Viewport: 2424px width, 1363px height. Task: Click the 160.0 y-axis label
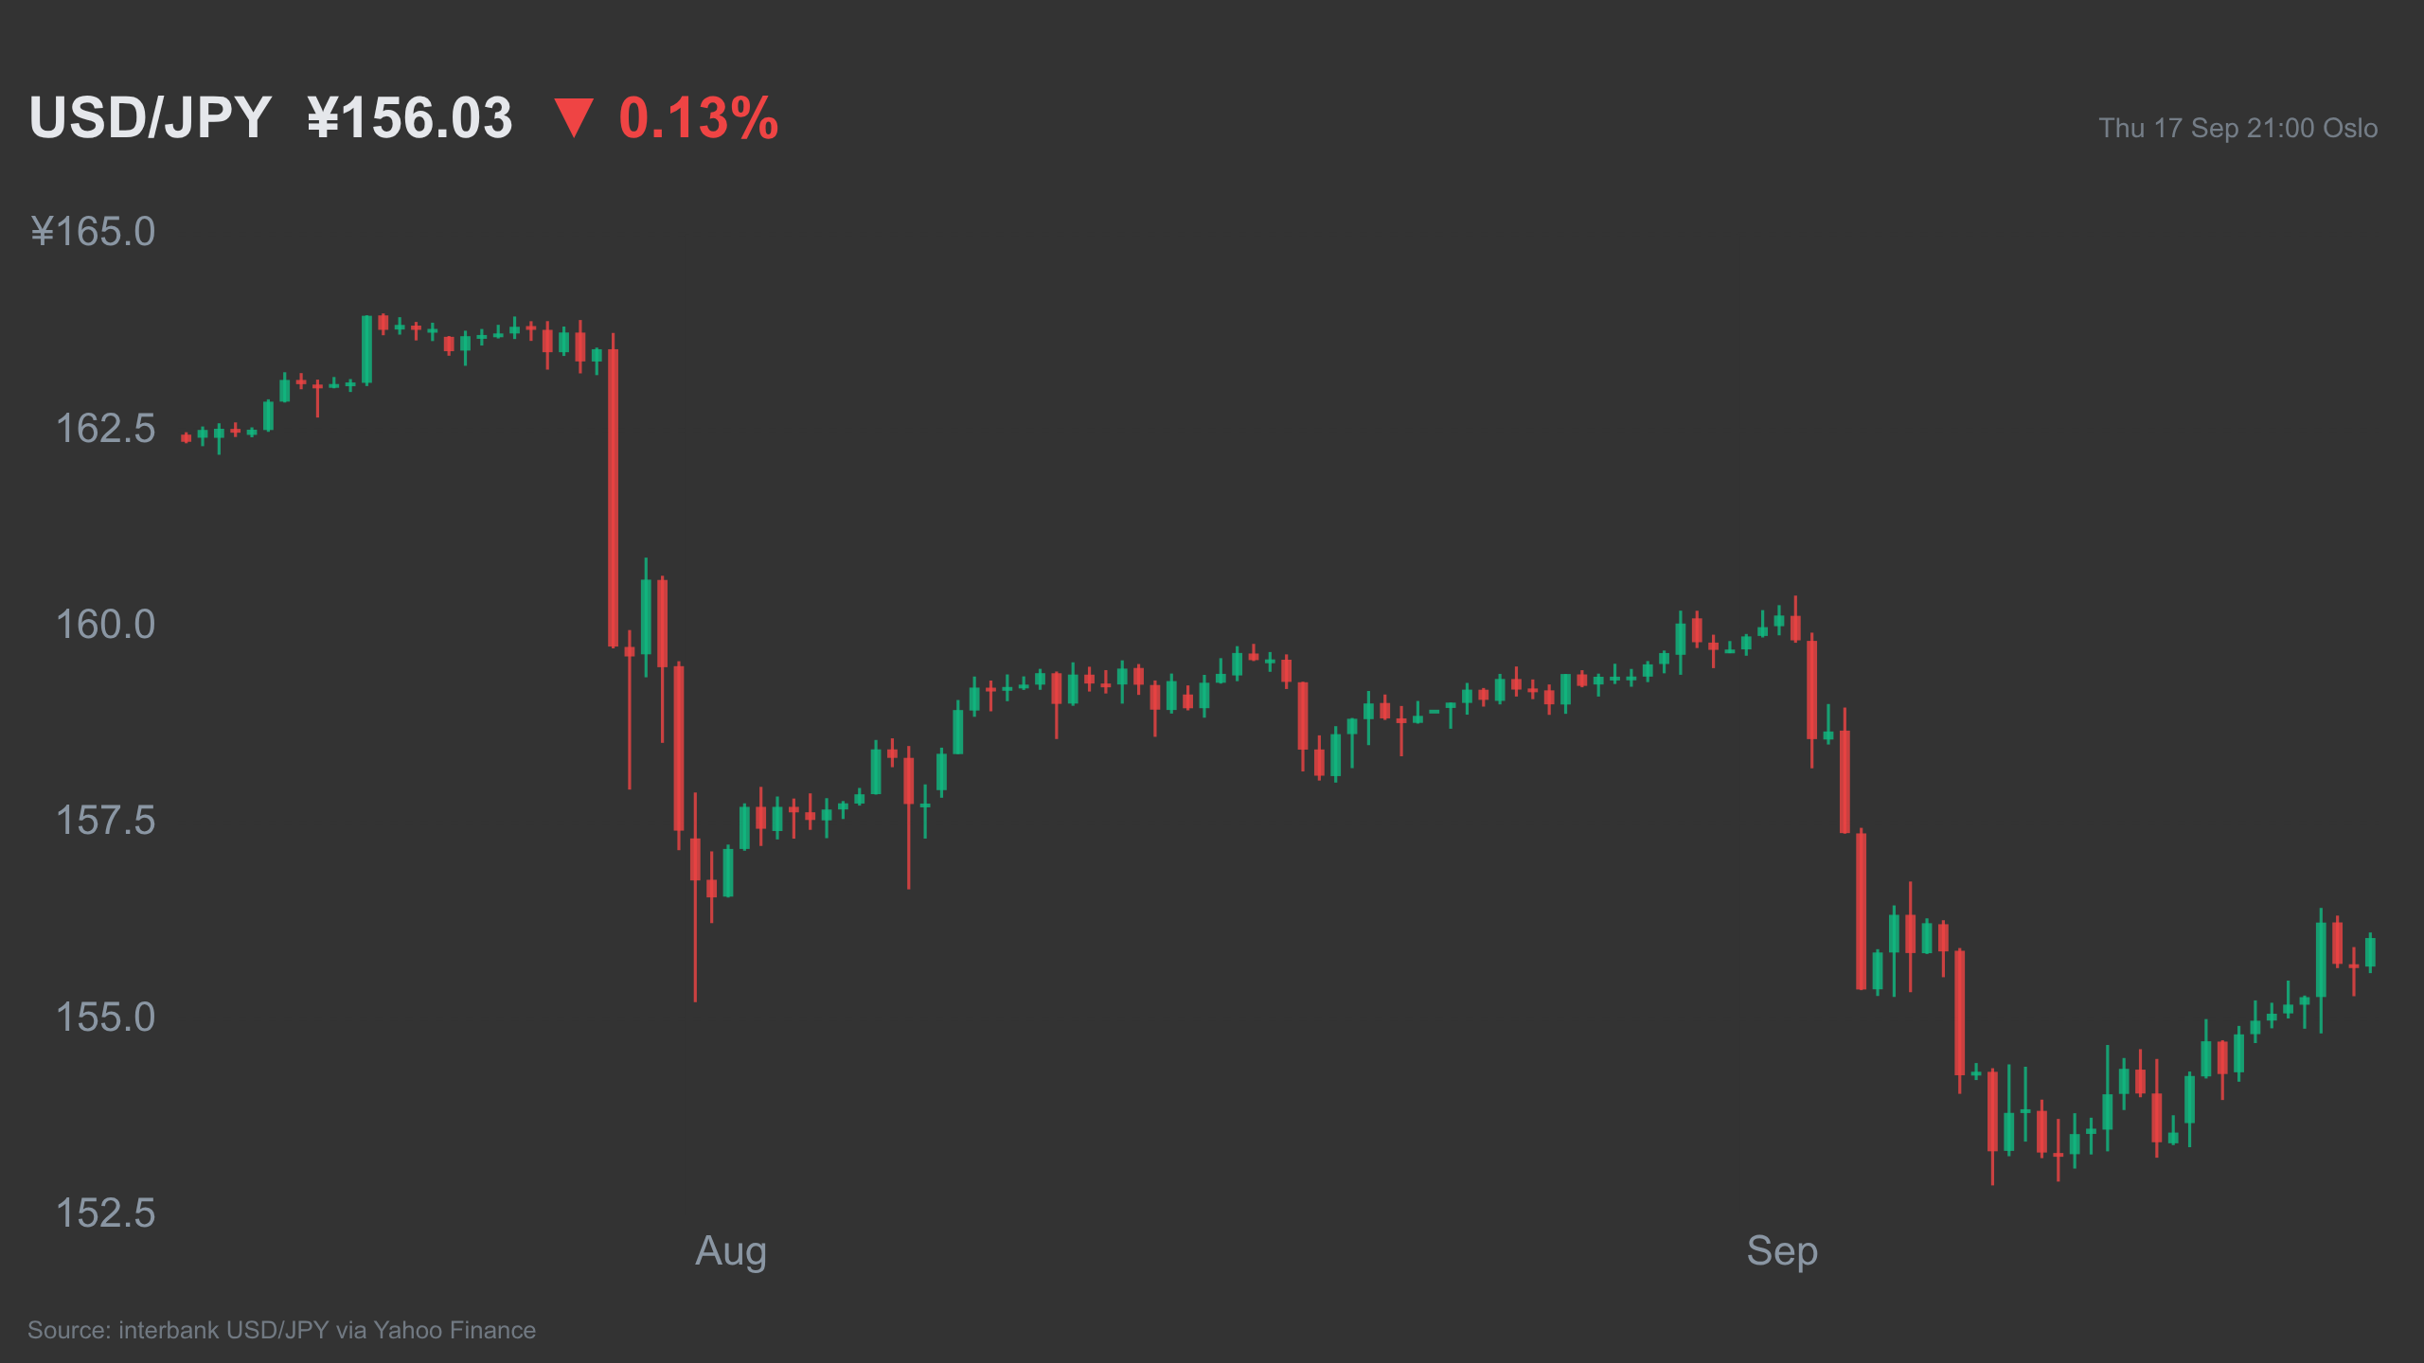105,625
